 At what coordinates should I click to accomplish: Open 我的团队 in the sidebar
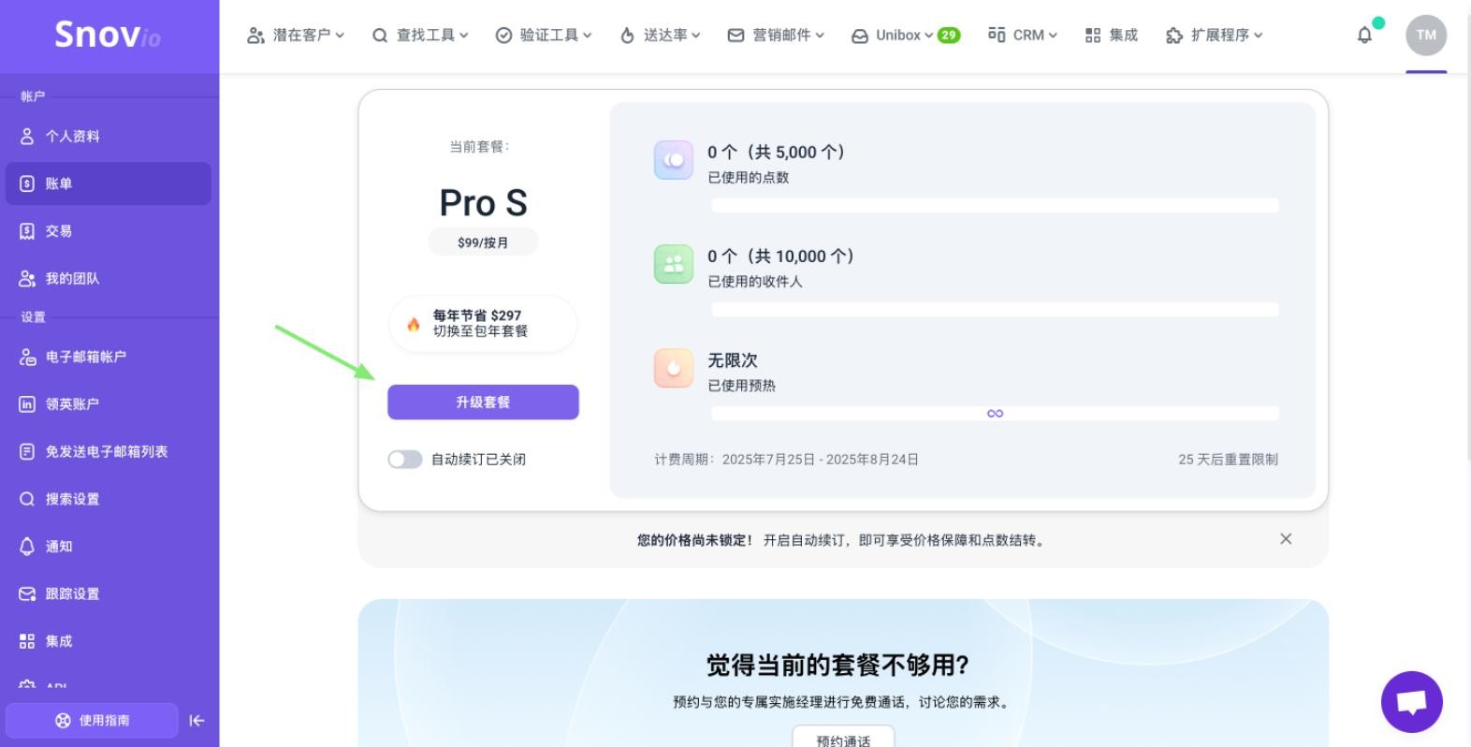(x=72, y=279)
